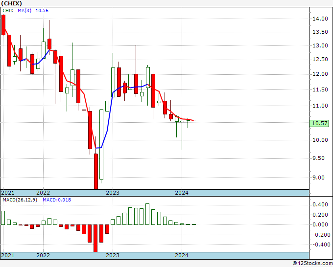
Task: Click the 11.50 price axis label
Action: tap(320, 89)
